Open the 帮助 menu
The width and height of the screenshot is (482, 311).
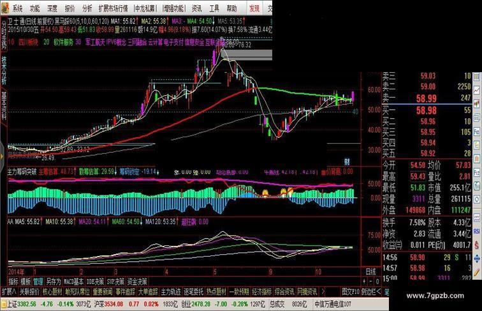tap(231, 8)
